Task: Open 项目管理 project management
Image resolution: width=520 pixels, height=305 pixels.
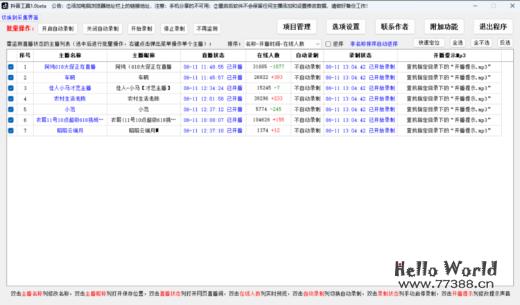Action: (297, 27)
